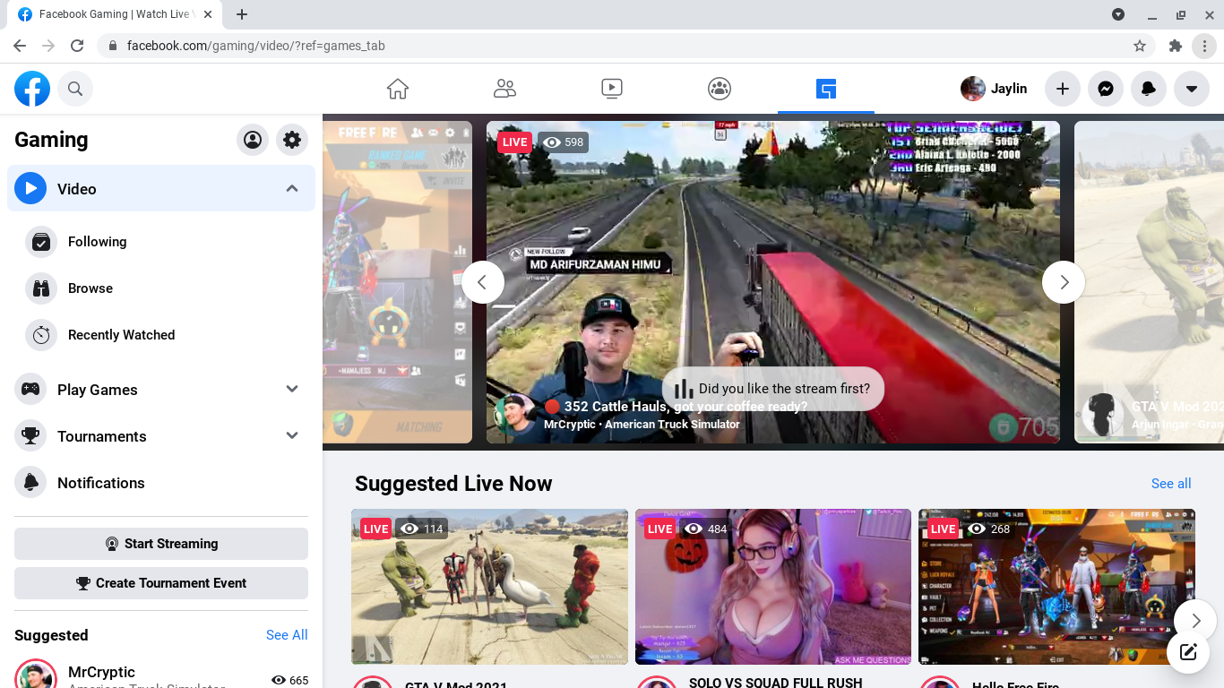The height and width of the screenshot is (688, 1224).
Task: Open a new browser tab
Action: 242,14
